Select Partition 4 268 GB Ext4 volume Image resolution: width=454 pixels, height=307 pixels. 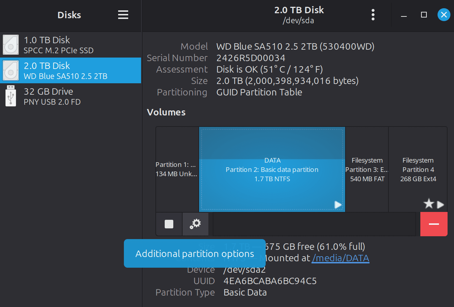pyautogui.click(x=418, y=169)
